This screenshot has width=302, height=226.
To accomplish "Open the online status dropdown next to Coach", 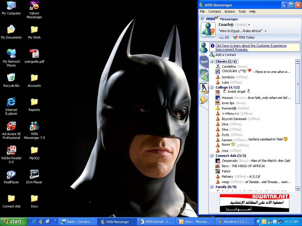I will pos(249,25).
